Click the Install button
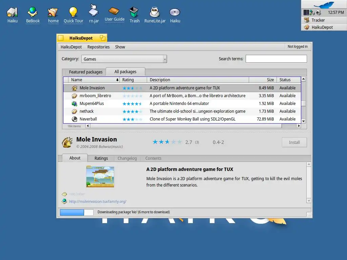Screen dimensions: 347x260 tap(294, 143)
